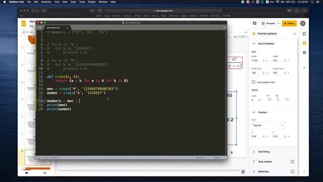Click the Present button
Screen dimensions: 323x182
click(x=268, y=23)
